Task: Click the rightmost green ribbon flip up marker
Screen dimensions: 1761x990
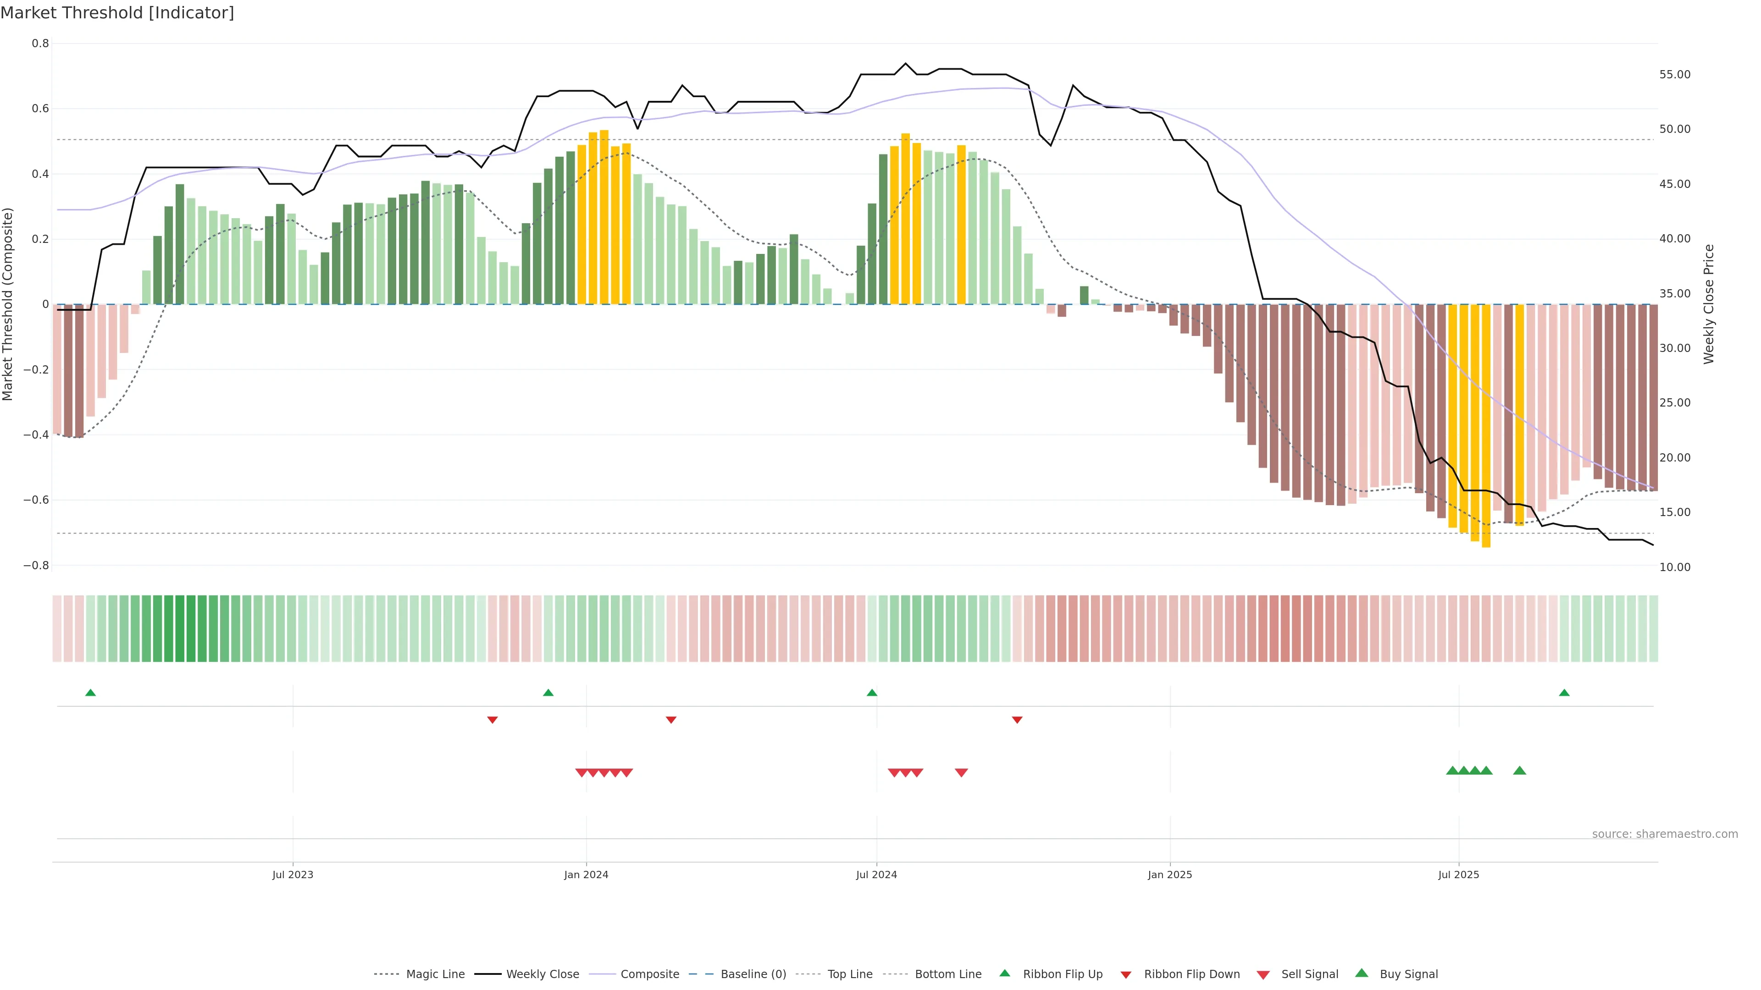Action: (1564, 693)
